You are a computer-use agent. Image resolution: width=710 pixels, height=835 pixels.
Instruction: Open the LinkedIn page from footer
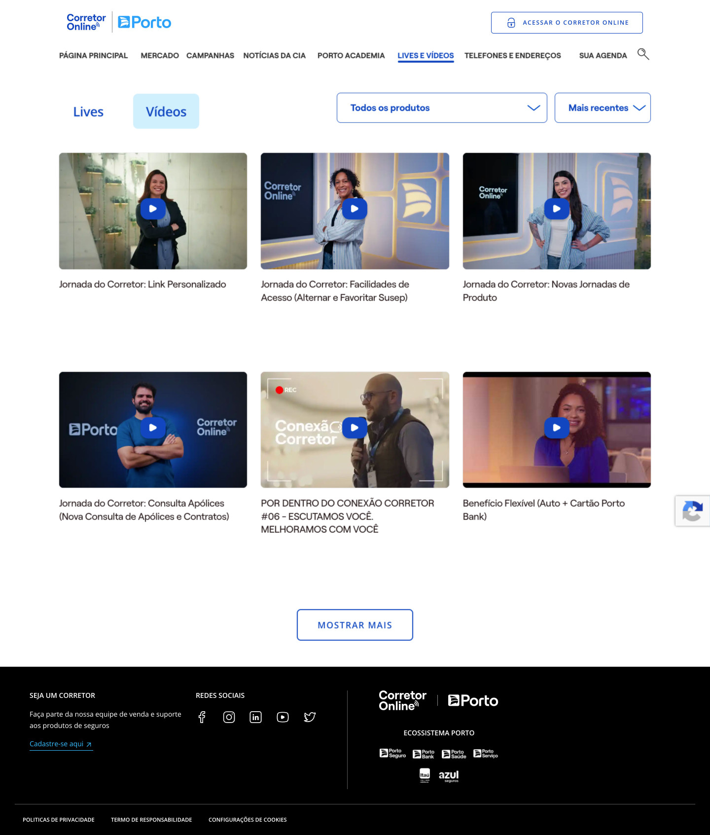click(x=255, y=717)
